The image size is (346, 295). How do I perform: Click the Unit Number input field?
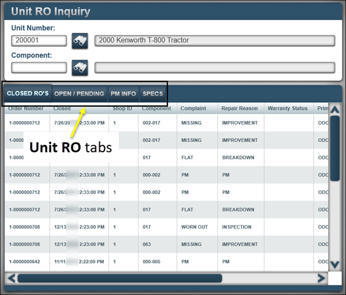39,41
